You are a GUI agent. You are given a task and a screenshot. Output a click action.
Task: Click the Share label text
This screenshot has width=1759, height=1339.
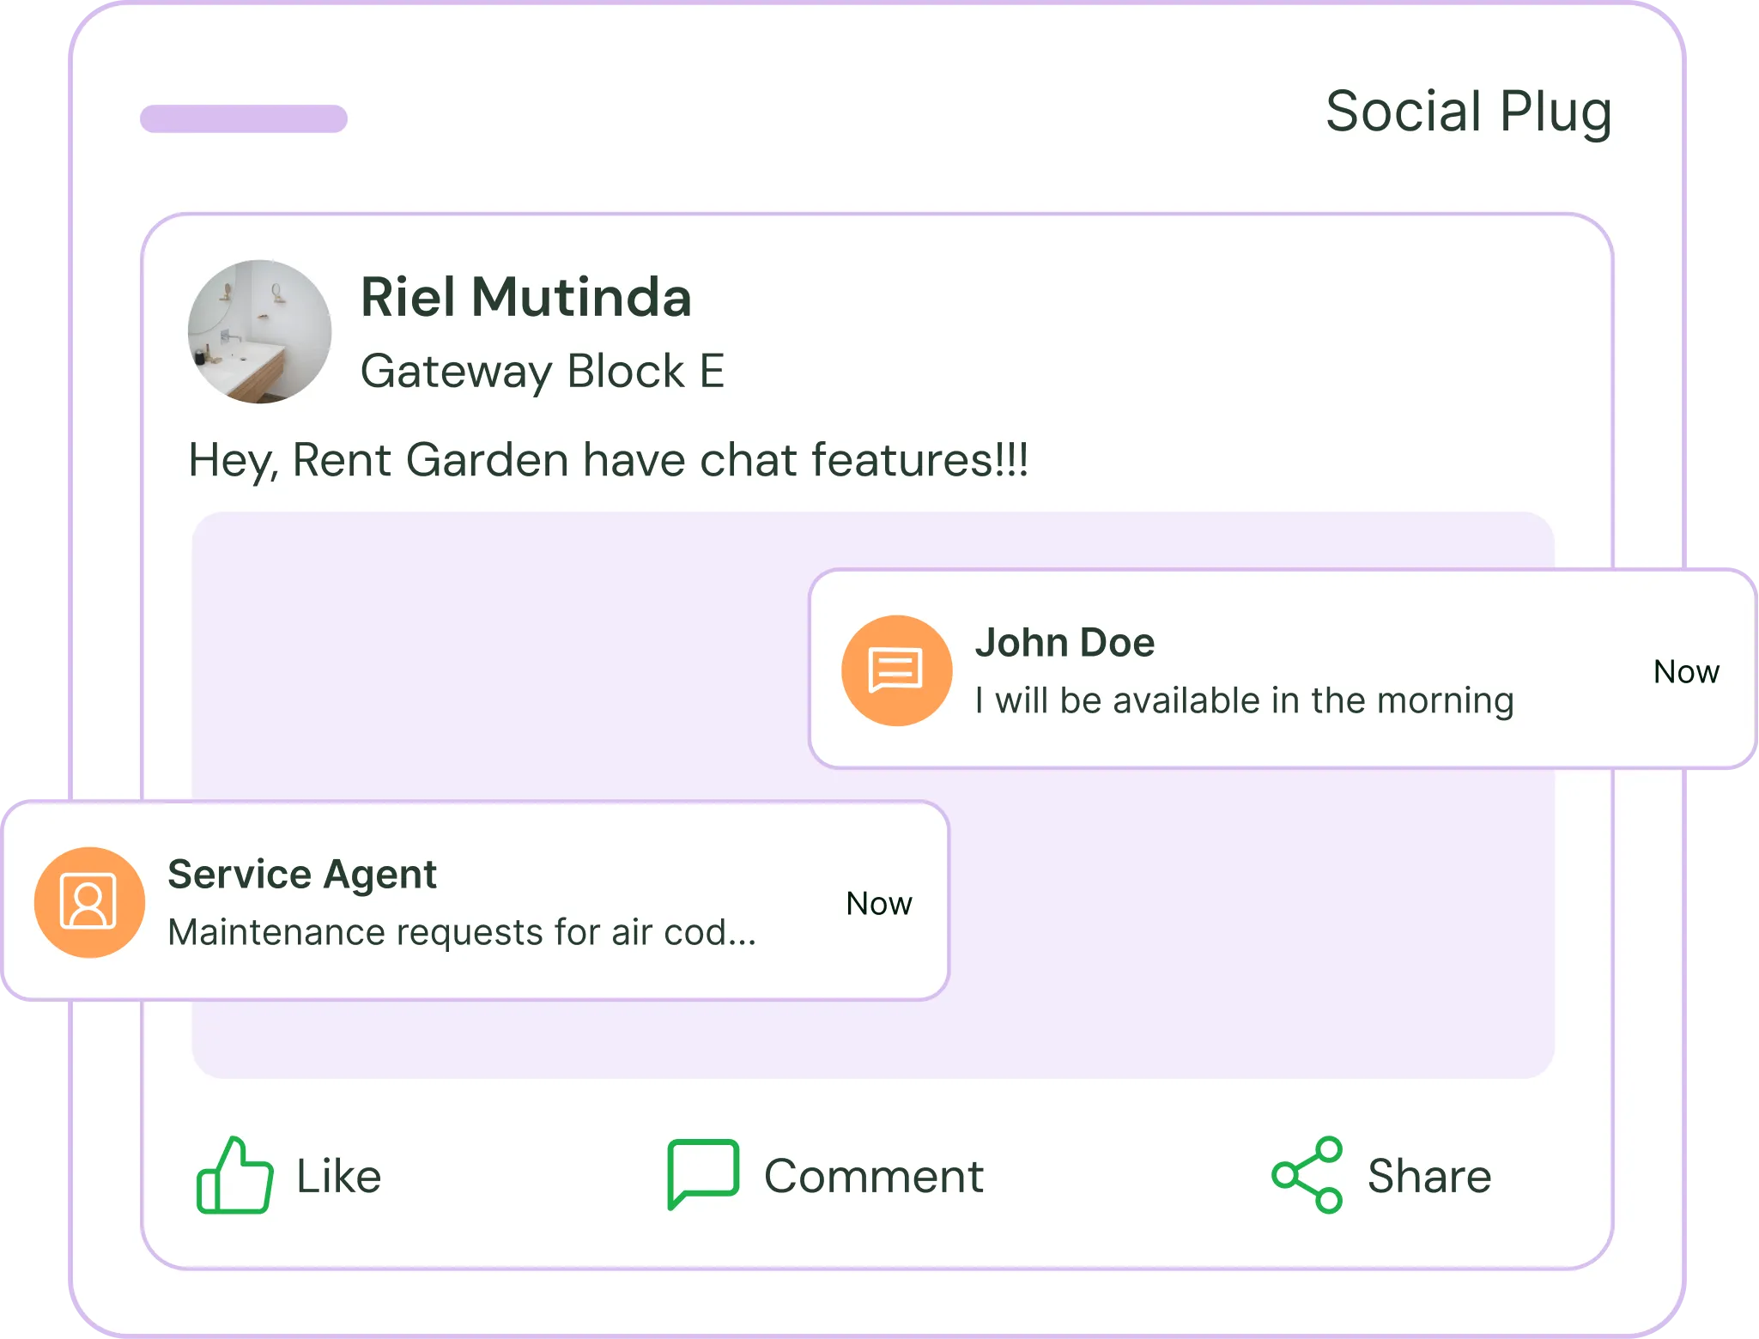coord(1428,1176)
